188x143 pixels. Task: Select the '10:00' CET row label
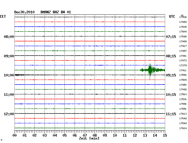(x=9, y=75)
